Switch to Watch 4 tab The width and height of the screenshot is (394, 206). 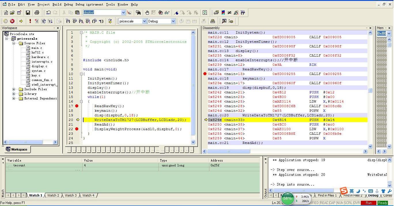(x=88, y=195)
